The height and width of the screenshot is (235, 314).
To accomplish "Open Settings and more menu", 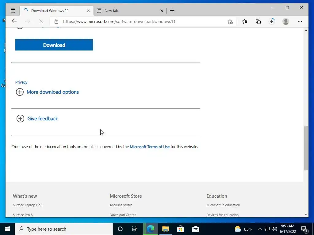I will click(300, 21).
